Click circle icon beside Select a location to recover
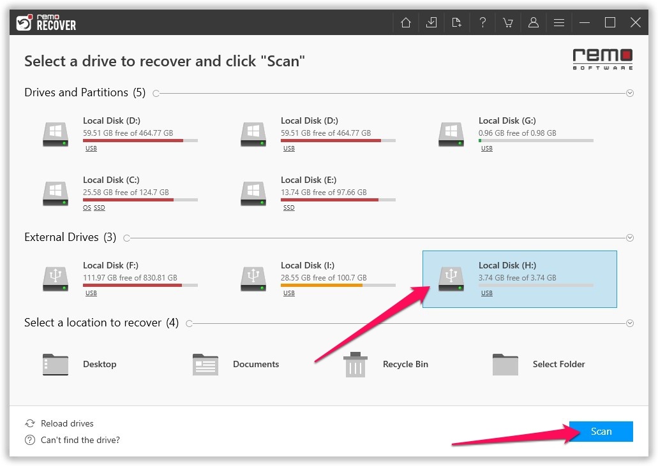 (190, 323)
